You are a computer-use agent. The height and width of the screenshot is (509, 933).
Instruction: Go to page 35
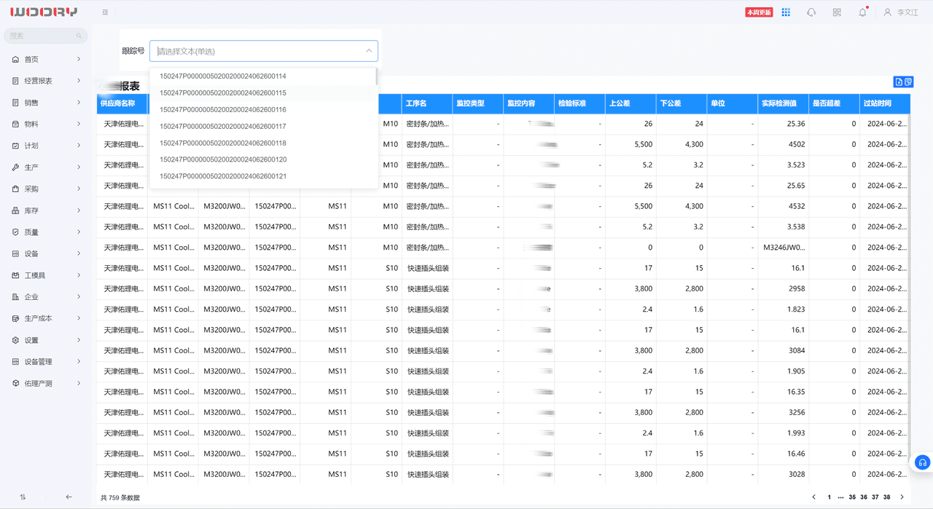pos(852,497)
